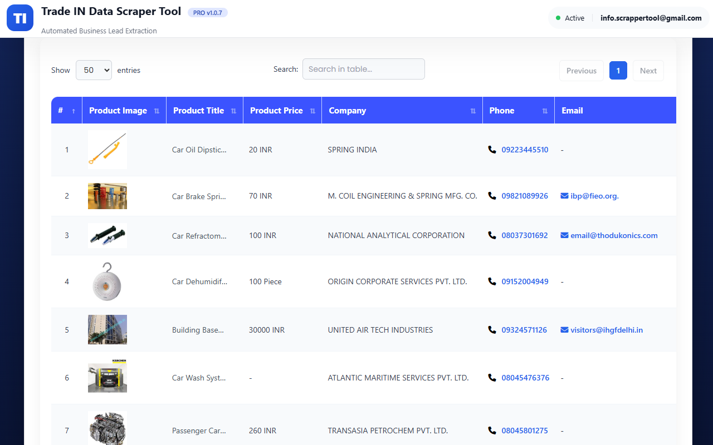The height and width of the screenshot is (445, 713).
Task: Open phone link 08037301692
Action: 525,235
